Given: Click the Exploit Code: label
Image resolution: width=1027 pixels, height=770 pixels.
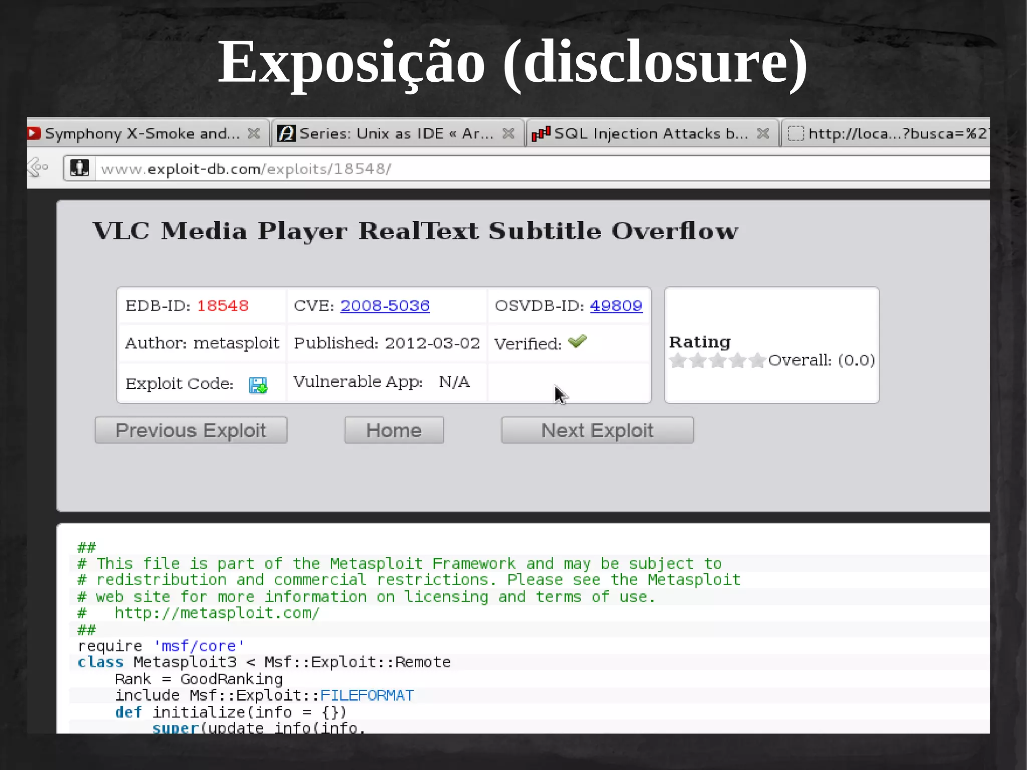Looking at the screenshot, I should tap(180, 384).
